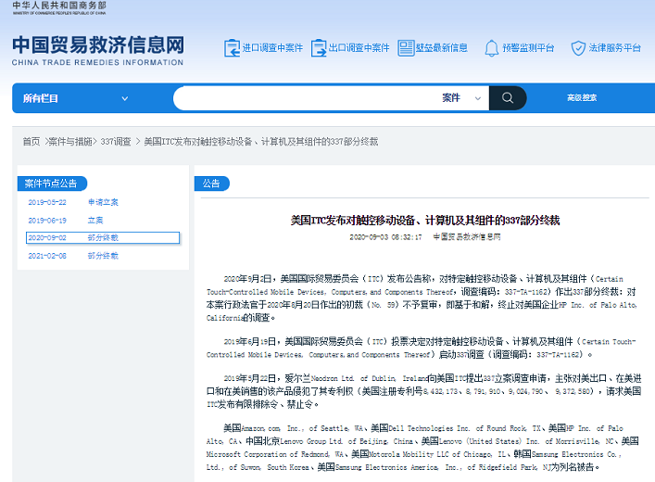Click the 预警监测平台 bell icon

tap(491, 48)
